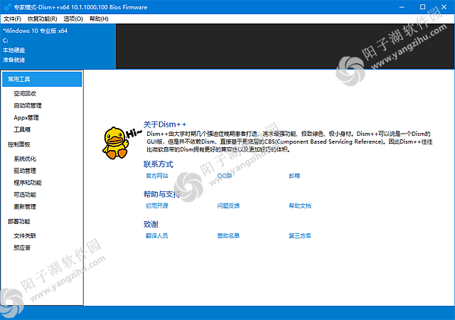Image resolution: width=455 pixels, height=320 pixels.
Task: View the 第三方库 link
Action: (300, 236)
